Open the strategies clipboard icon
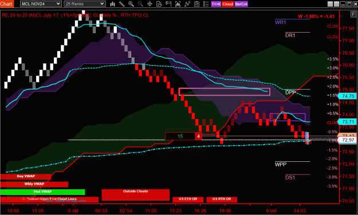The image size is (358, 215). [x=196, y=4]
